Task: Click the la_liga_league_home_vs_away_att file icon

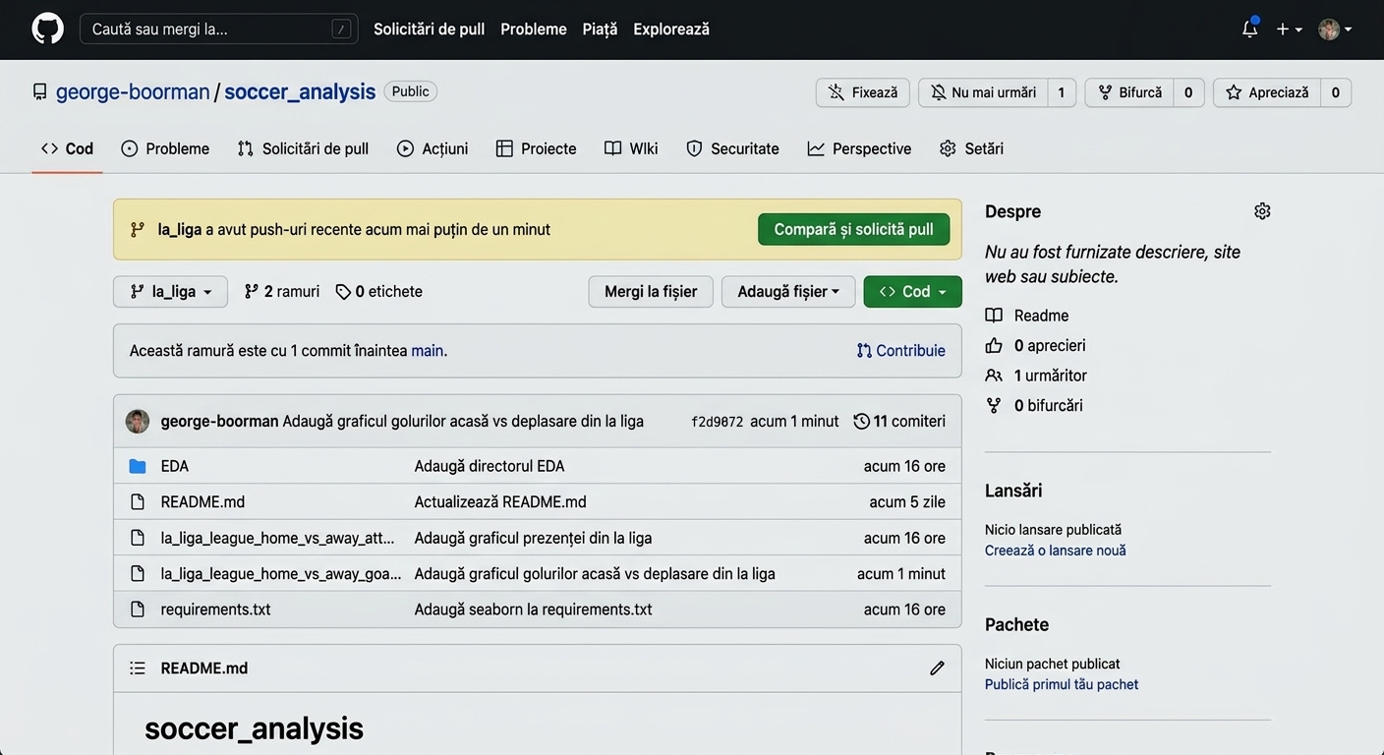Action: tap(138, 538)
